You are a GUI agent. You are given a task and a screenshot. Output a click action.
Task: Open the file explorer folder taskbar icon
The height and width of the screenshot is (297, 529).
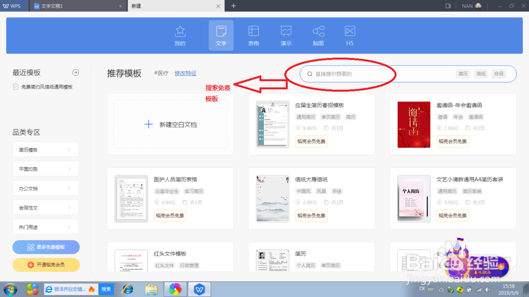tap(151, 289)
